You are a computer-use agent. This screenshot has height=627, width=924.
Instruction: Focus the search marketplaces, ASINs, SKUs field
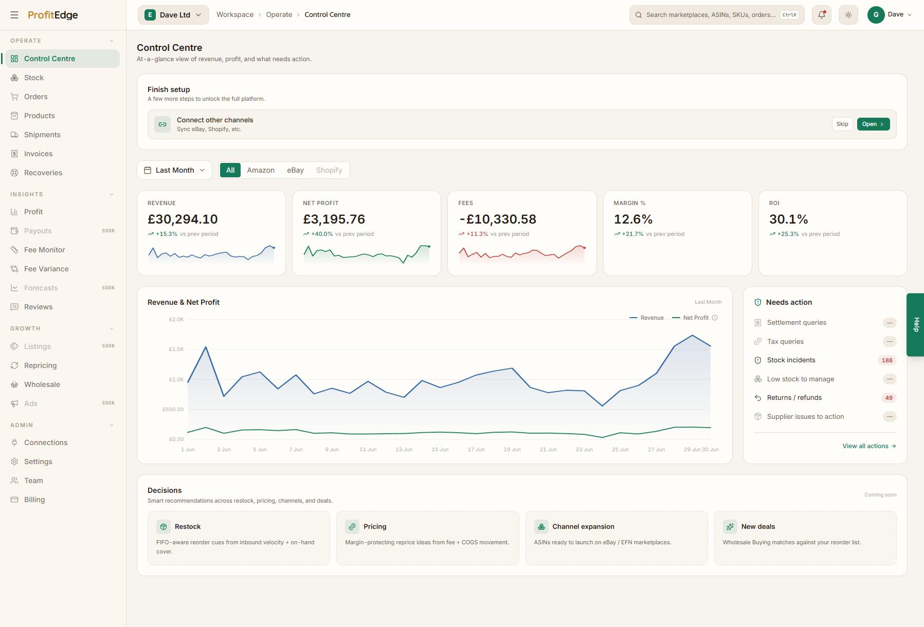pyautogui.click(x=717, y=15)
